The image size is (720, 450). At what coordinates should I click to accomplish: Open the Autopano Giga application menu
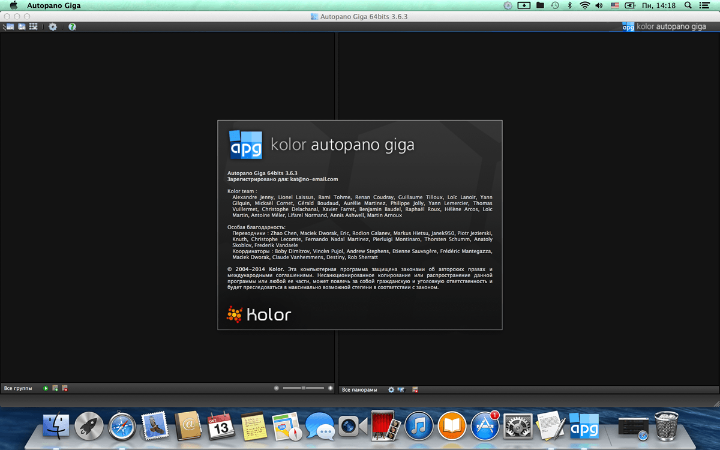(x=54, y=5)
